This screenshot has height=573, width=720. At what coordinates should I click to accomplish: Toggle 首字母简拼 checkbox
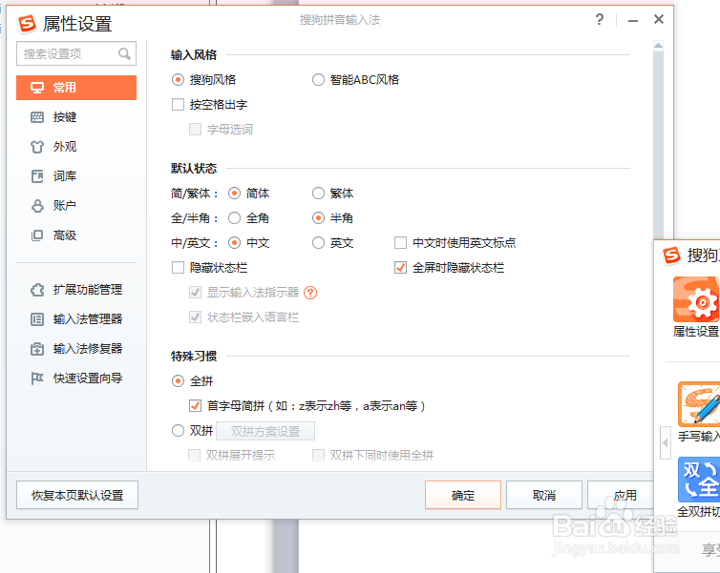click(195, 406)
